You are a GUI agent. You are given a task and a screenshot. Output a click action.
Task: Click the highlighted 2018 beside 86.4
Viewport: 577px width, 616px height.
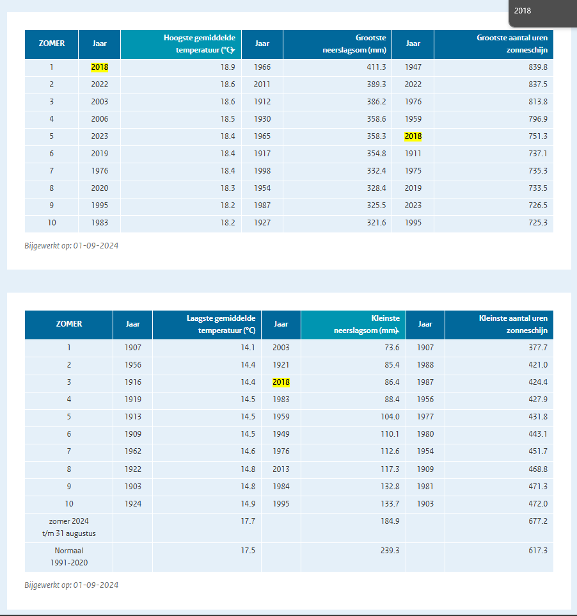281,382
